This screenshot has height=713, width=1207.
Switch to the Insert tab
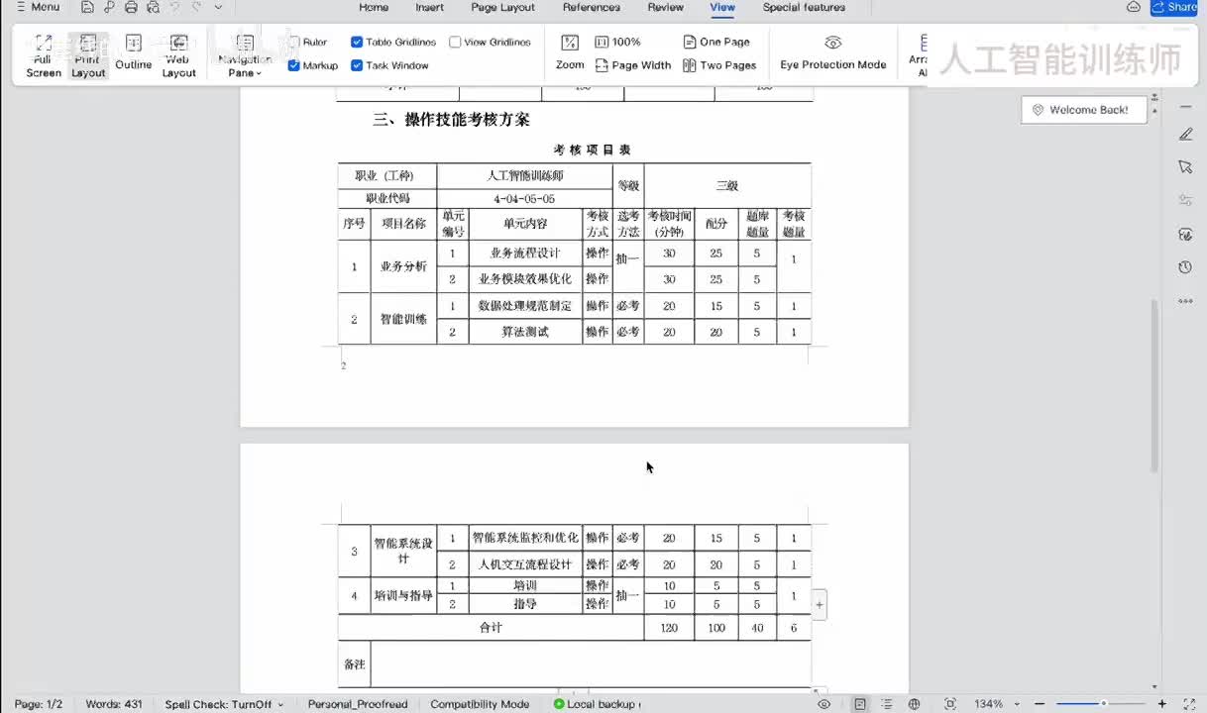[429, 7]
